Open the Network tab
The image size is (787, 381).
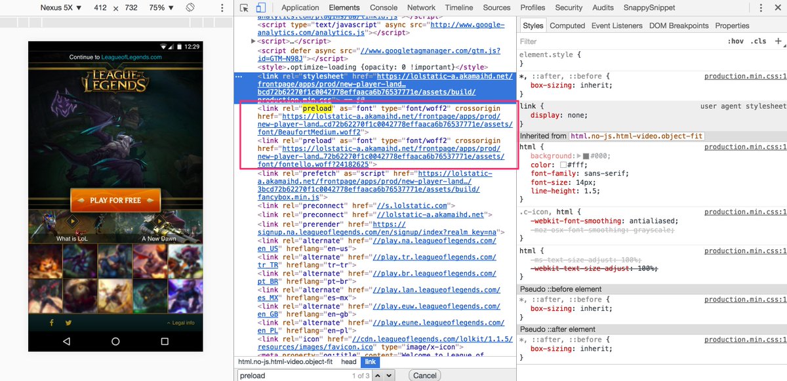421,8
